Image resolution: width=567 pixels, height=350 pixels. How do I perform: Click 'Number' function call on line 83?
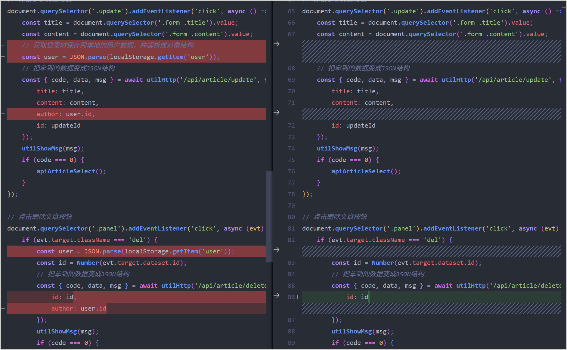383,263
